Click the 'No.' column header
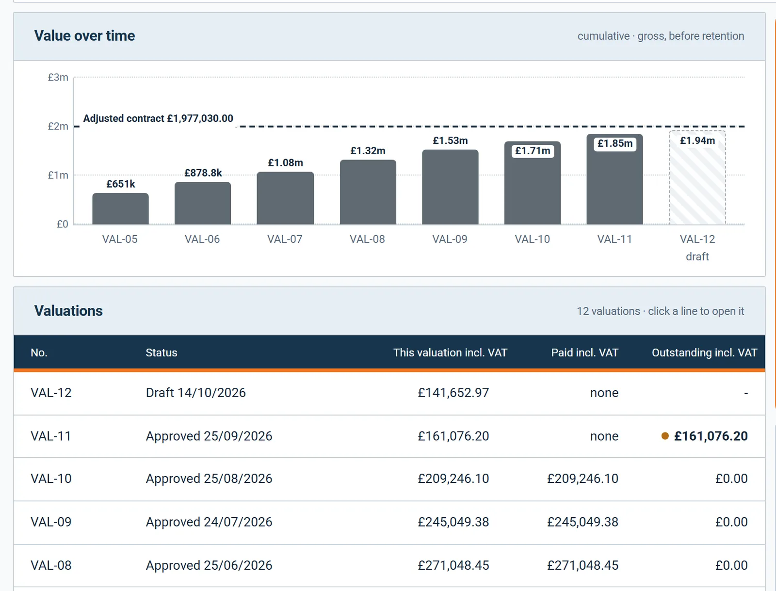The width and height of the screenshot is (776, 591). point(39,353)
